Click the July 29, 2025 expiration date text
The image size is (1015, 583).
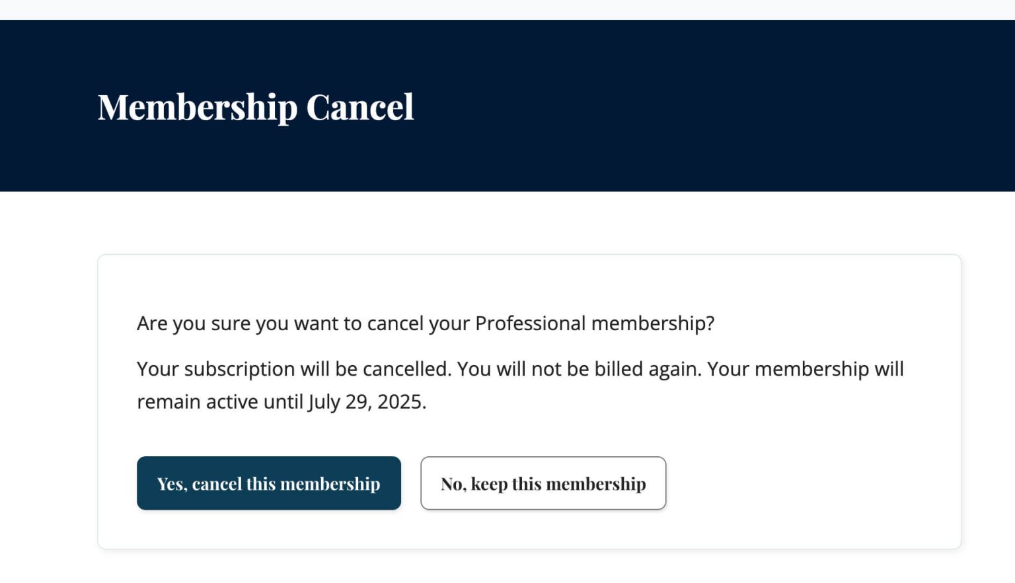[x=365, y=401]
